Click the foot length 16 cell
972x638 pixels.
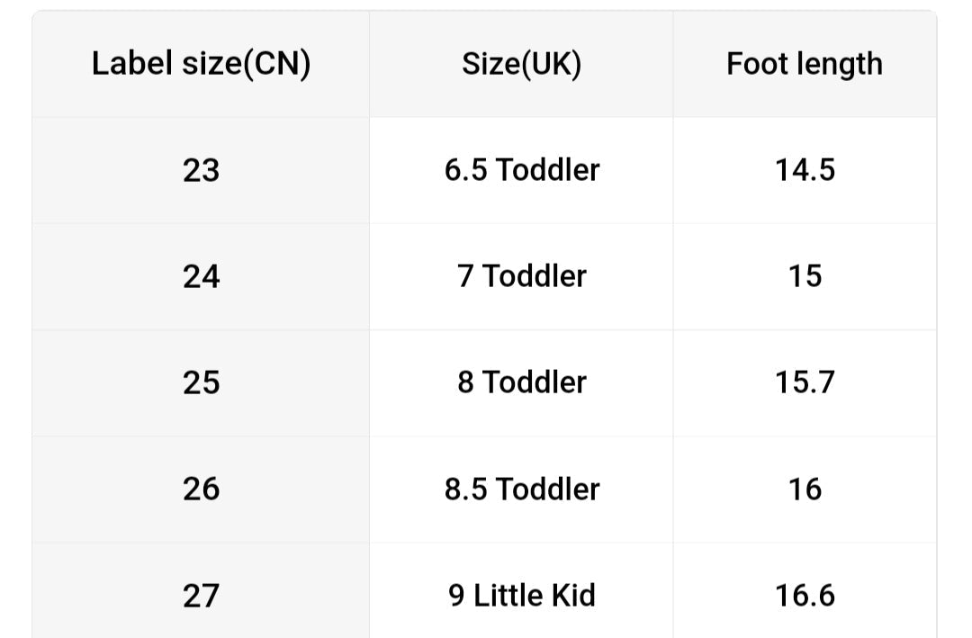coord(805,489)
